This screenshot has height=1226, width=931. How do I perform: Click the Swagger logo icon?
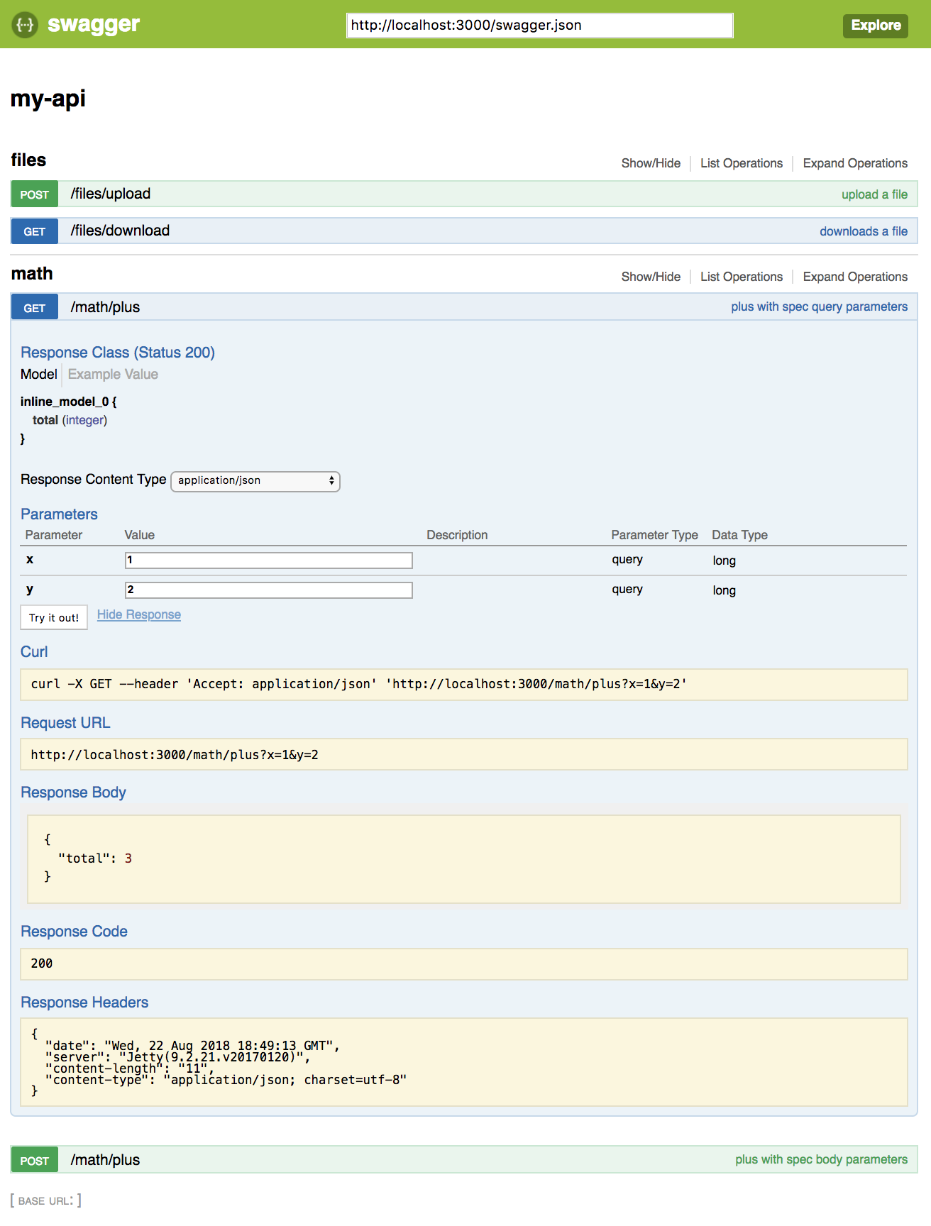25,25
